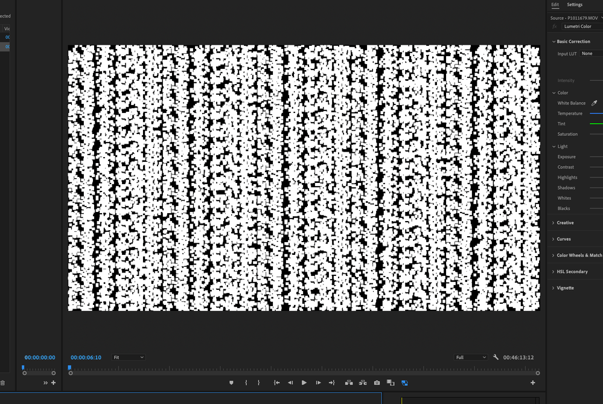This screenshot has height=404, width=603.
Task: Collapse the Light subsection chevron
Action: coord(554,147)
